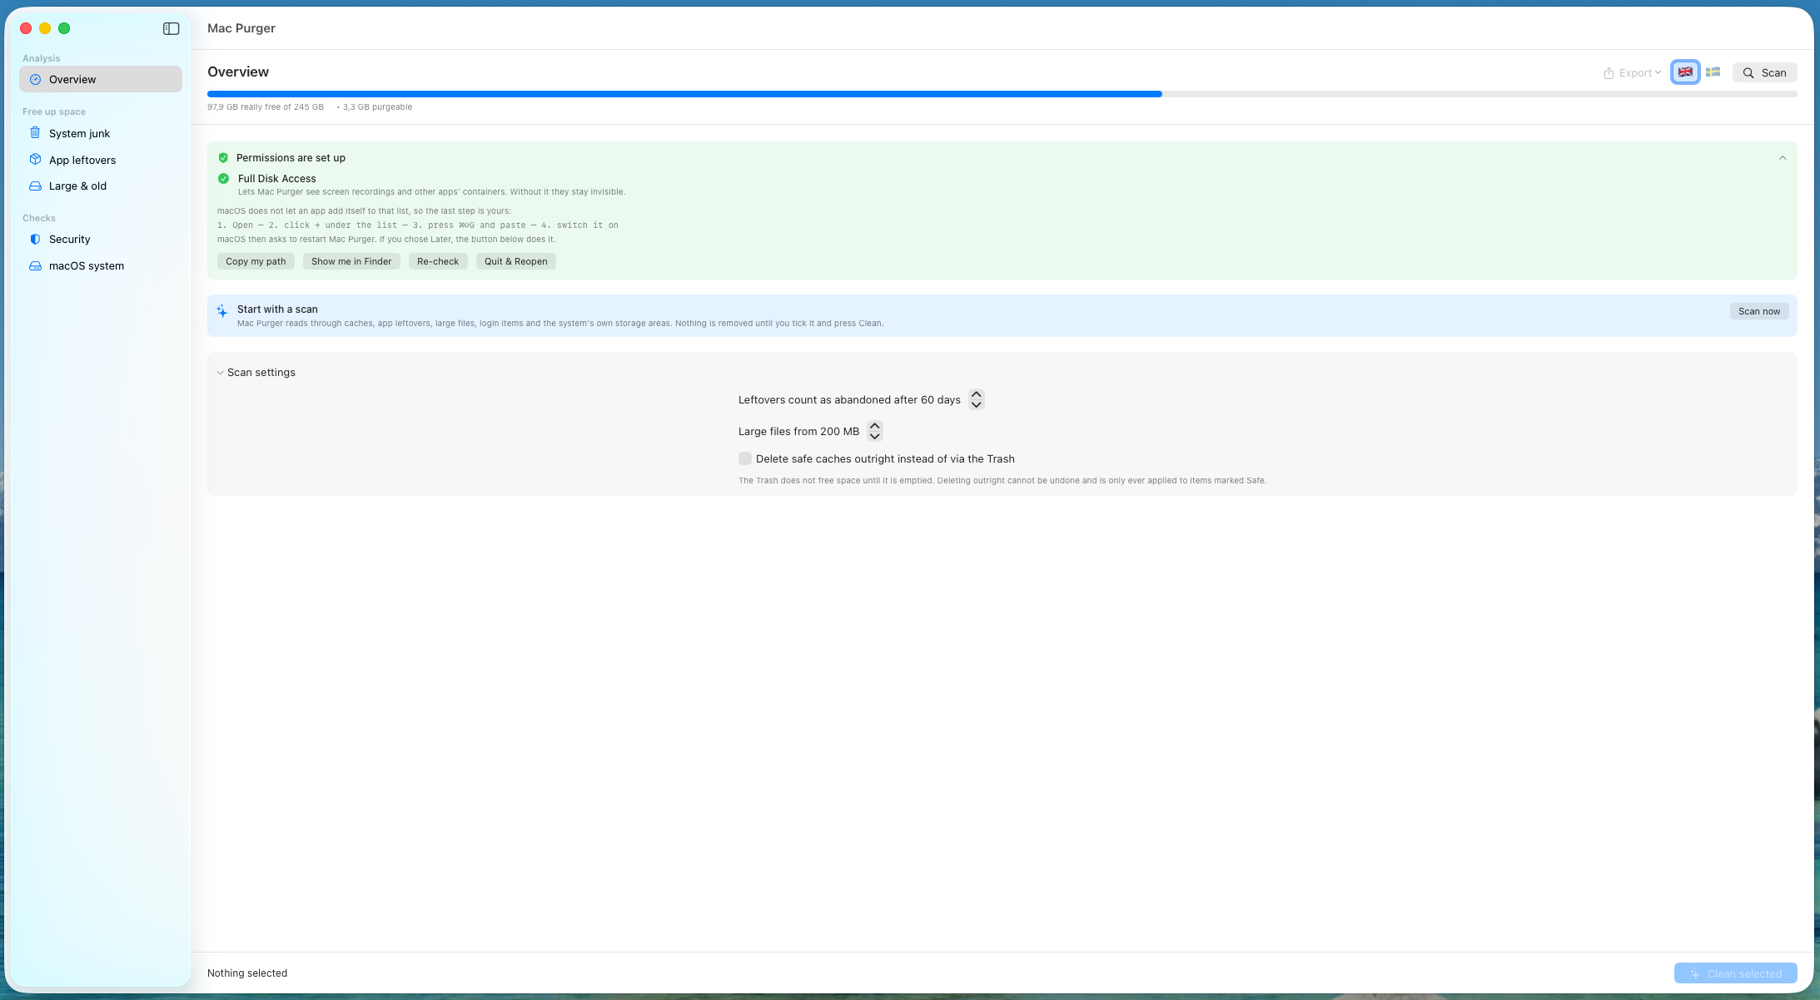The height and width of the screenshot is (1000, 1820).
Task: Decrease large files size stepper
Action: 875,437
